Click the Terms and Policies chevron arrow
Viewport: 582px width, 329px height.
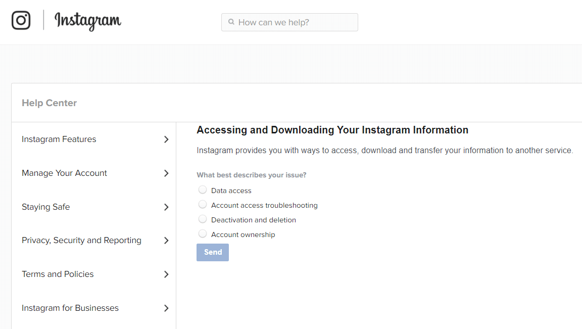click(166, 274)
